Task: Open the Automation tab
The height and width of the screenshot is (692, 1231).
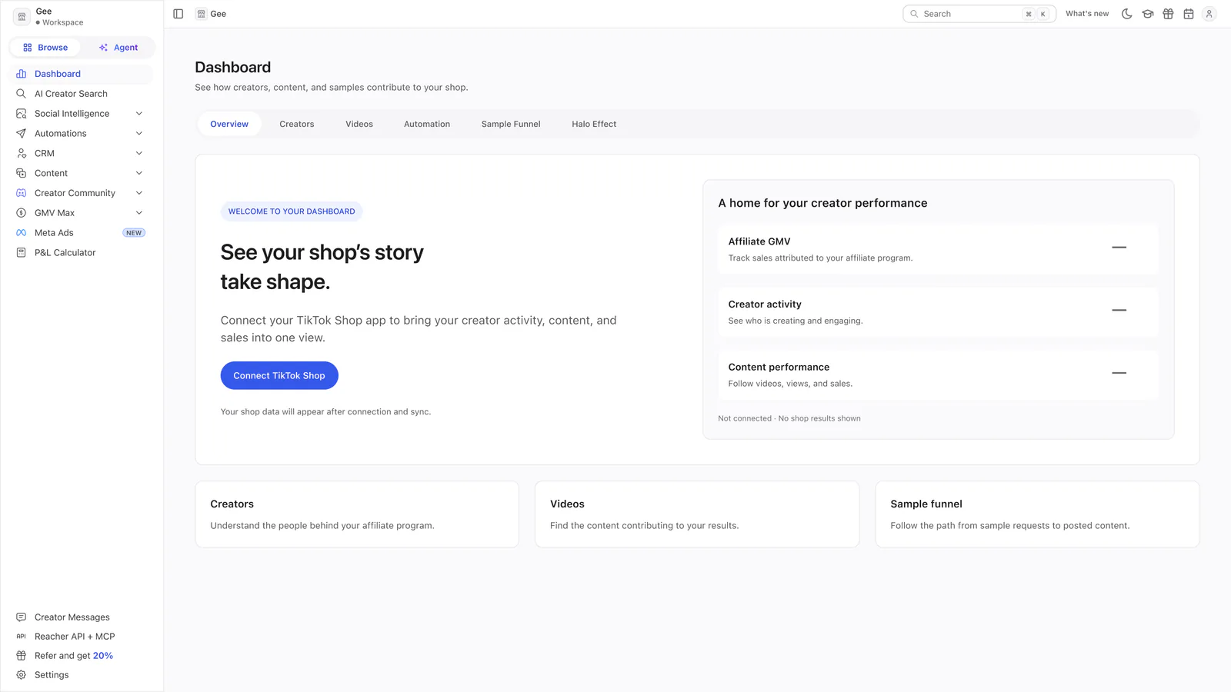Action: (x=427, y=124)
